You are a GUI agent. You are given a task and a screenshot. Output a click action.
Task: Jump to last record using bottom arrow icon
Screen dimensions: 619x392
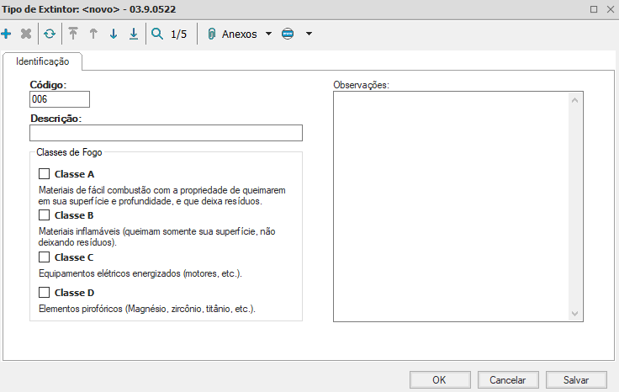click(133, 34)
